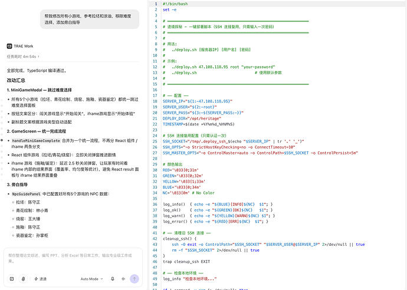Click the NpcGuidePanel code reference
Screen dimensions: 407x290
pos(26,194)
